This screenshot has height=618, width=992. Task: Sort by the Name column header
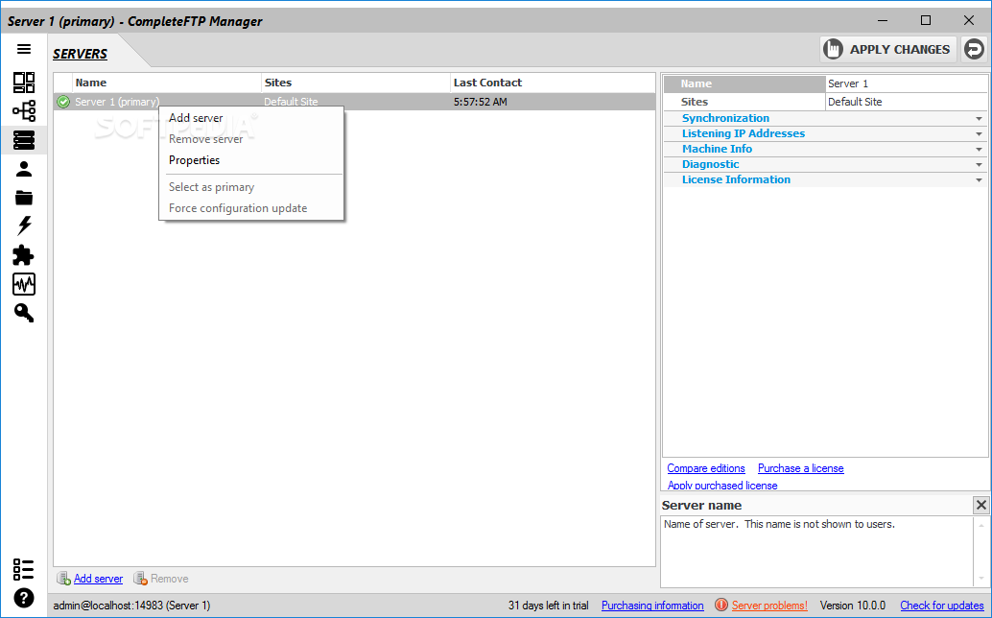167,83
